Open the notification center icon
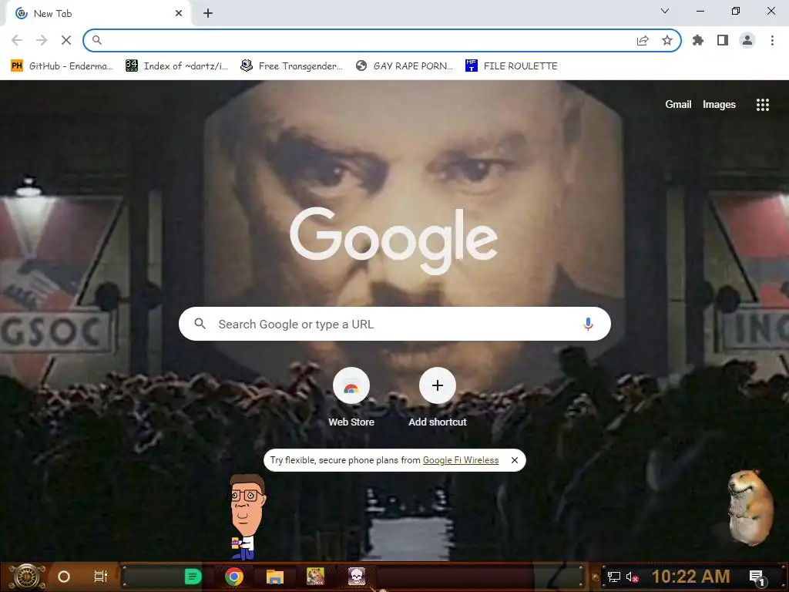This screenshot has height=592, width=789. [x=757, y=577]
